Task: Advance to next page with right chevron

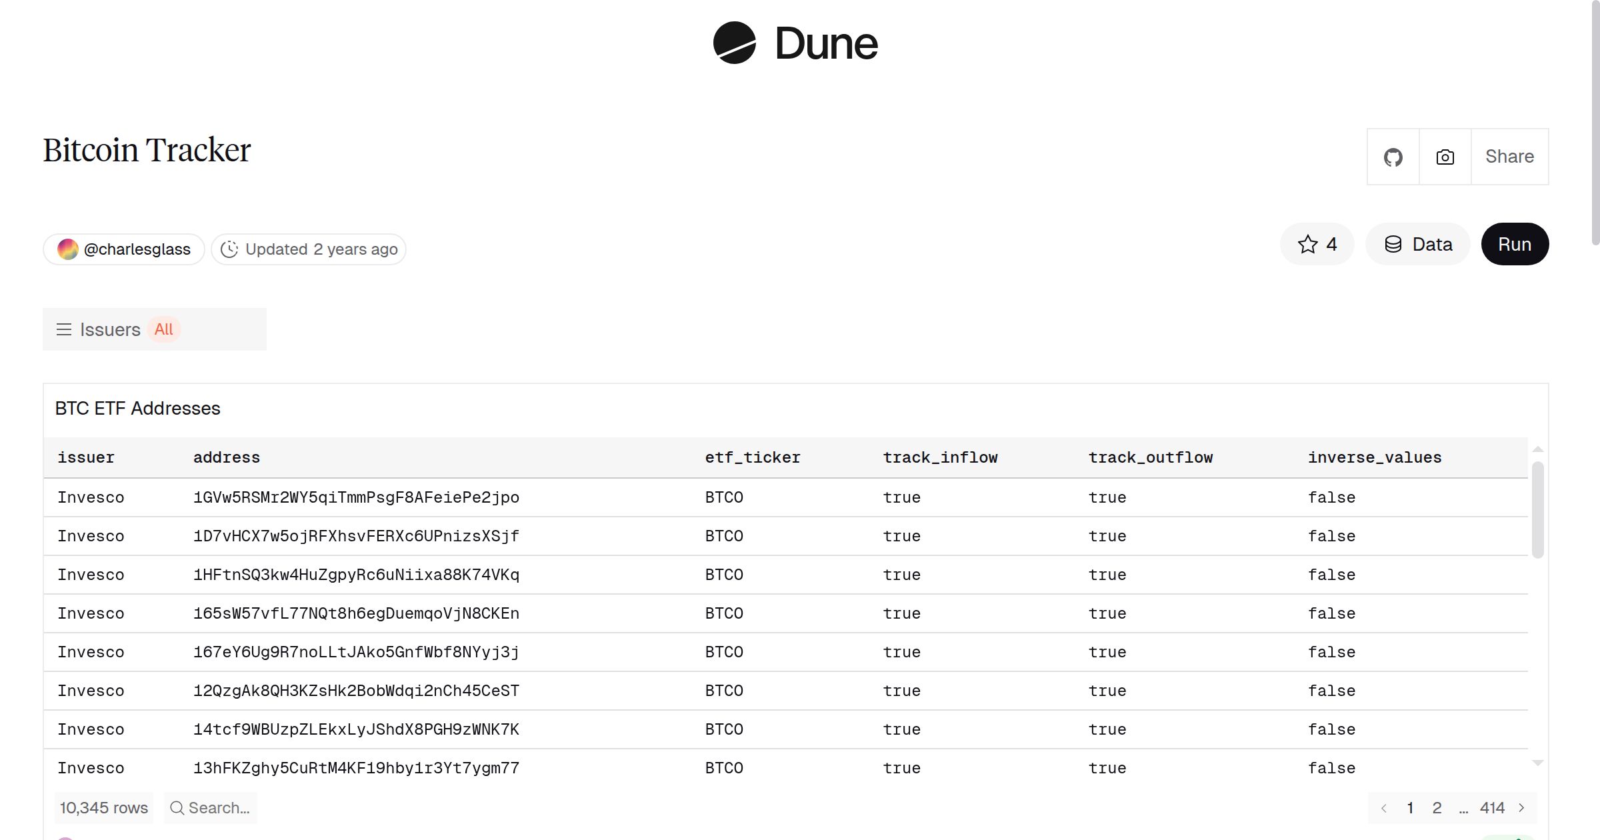Action: coord(1522,807)
